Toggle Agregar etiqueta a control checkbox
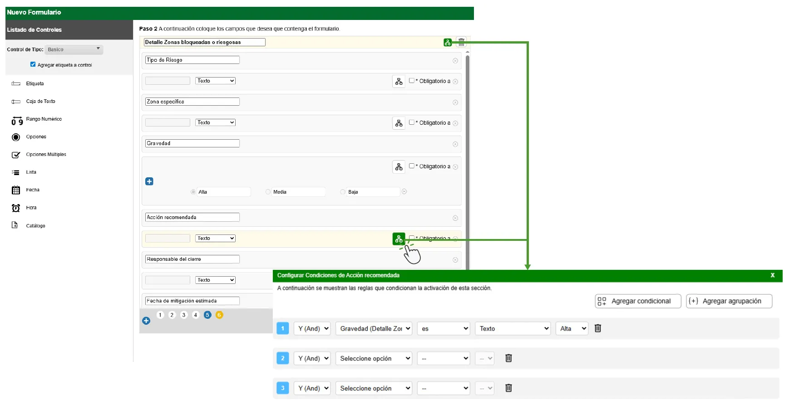Viewport: 789px width, 410px height. pos(33,64)
